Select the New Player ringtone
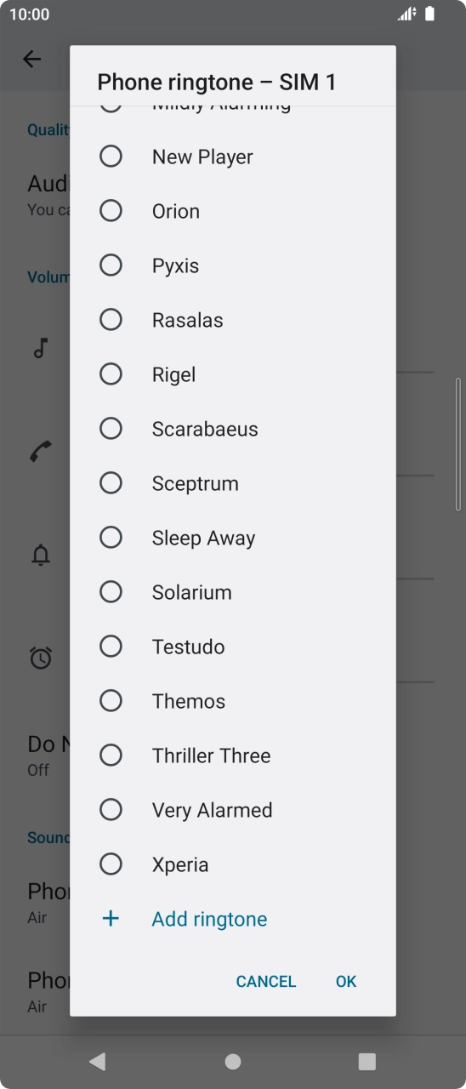466x1089 pixels. tap(232, 157)
